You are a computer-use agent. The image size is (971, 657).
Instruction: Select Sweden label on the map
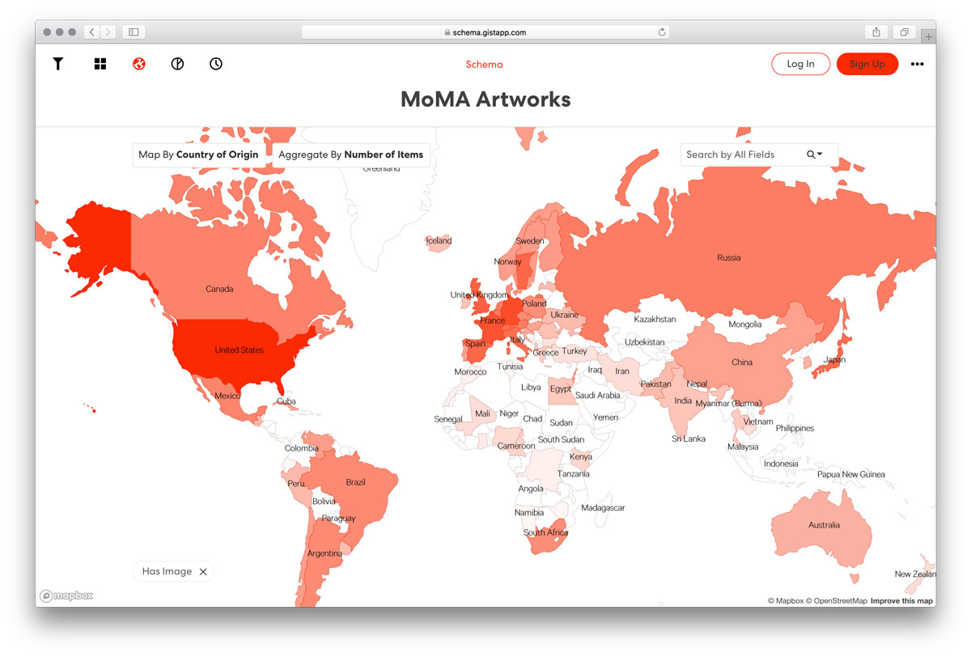coord(530,241)
